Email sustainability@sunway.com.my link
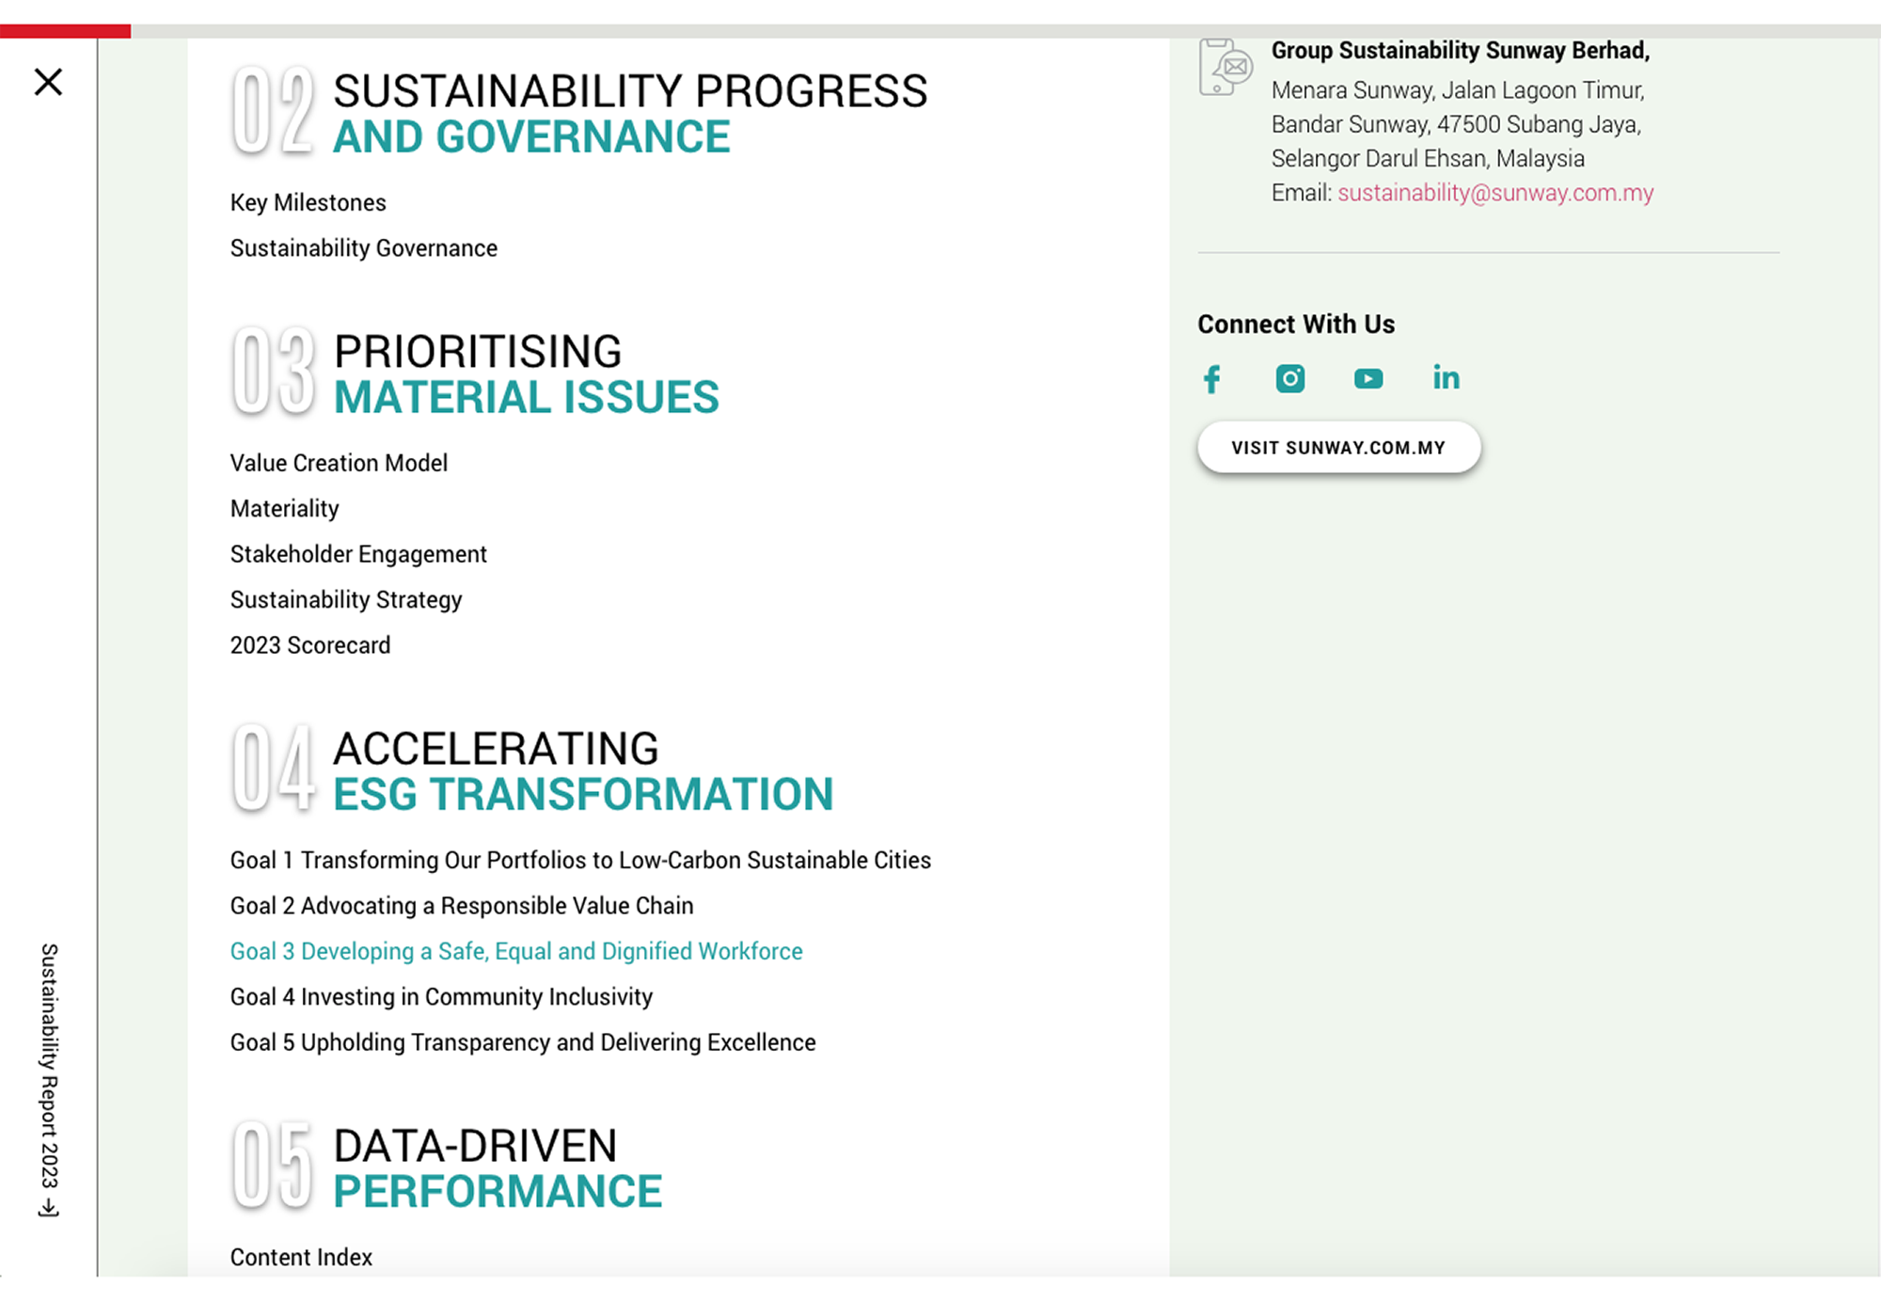The width and height of the screenshot is (1881, 1301). click(x=1495, y=193)
